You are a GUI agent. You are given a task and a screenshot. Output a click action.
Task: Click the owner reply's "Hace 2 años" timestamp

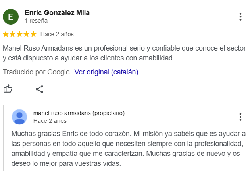pos(50,121)
